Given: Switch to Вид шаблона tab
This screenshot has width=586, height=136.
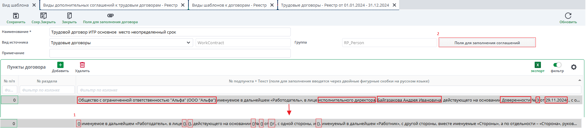Looking at the screenshot, I should 15,5.
